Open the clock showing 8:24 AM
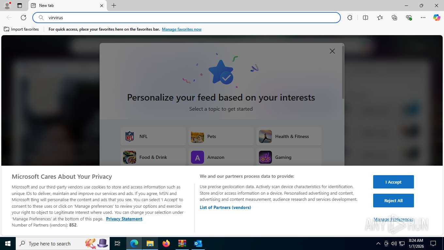444x250 pixels. 416,243
